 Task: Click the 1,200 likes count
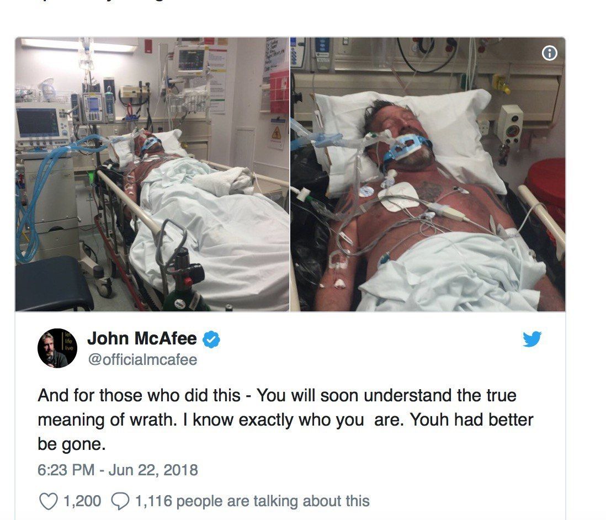click(x=82, y=501)
